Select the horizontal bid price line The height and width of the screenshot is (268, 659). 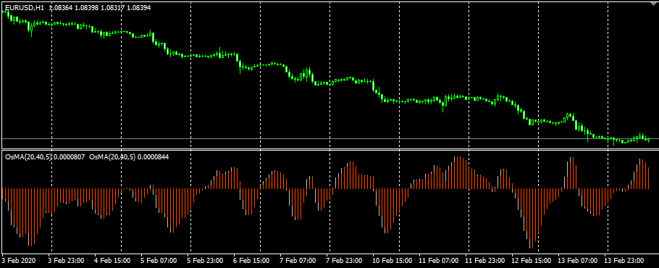pyautogui.click(x=329, y=138)
